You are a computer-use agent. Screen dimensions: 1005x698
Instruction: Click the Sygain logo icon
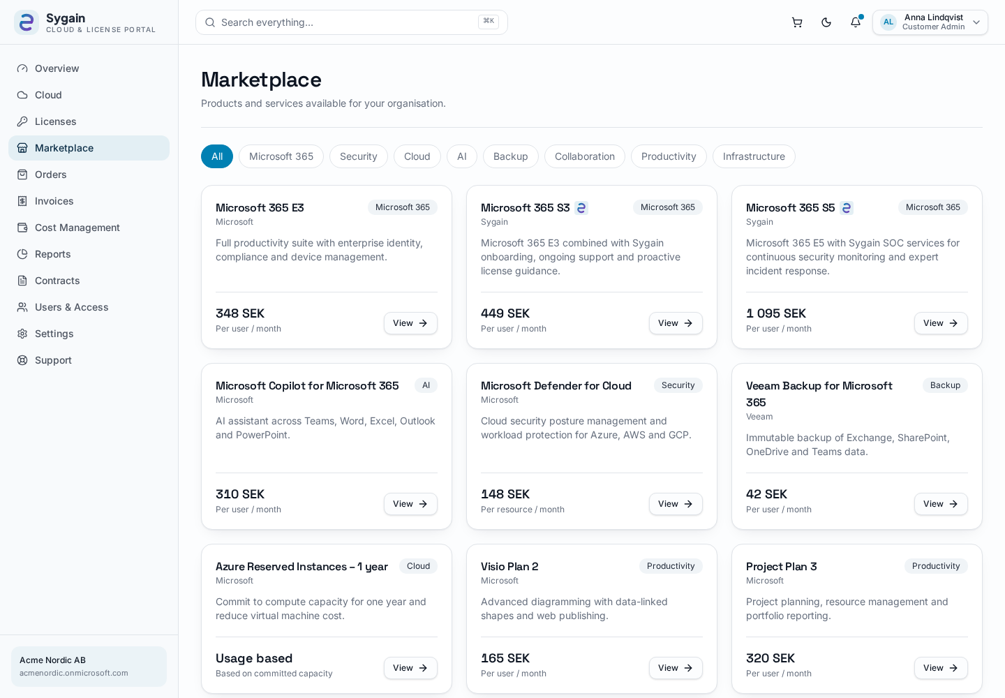27,22
